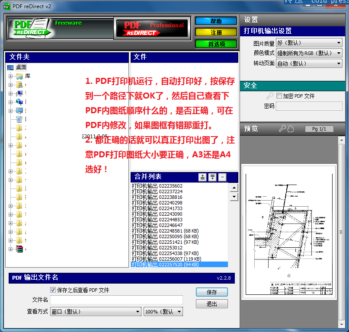349x332 pixels.
Task: Click the drawing preview thumbnail
Action: point(289,232)
